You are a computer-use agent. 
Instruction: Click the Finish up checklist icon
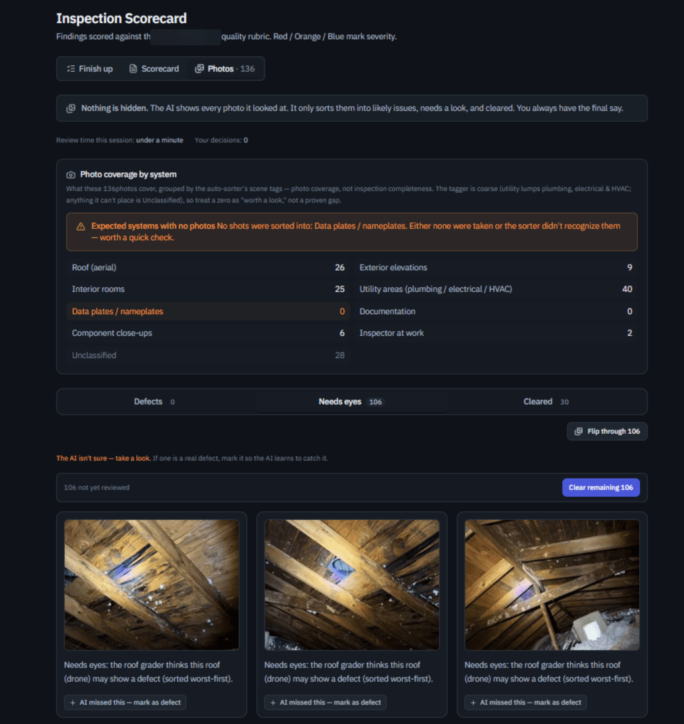71,69
